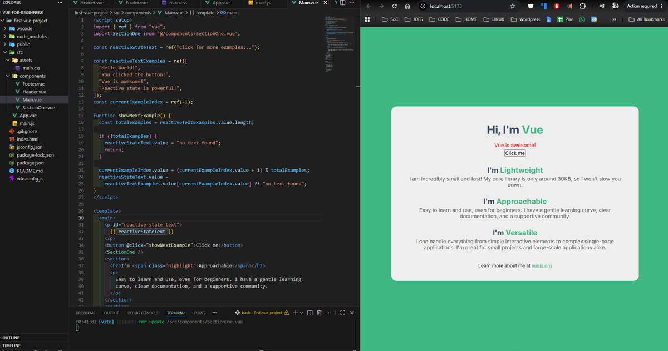
Task: Open the SoC bookmark folder
Action: [390, 19]
